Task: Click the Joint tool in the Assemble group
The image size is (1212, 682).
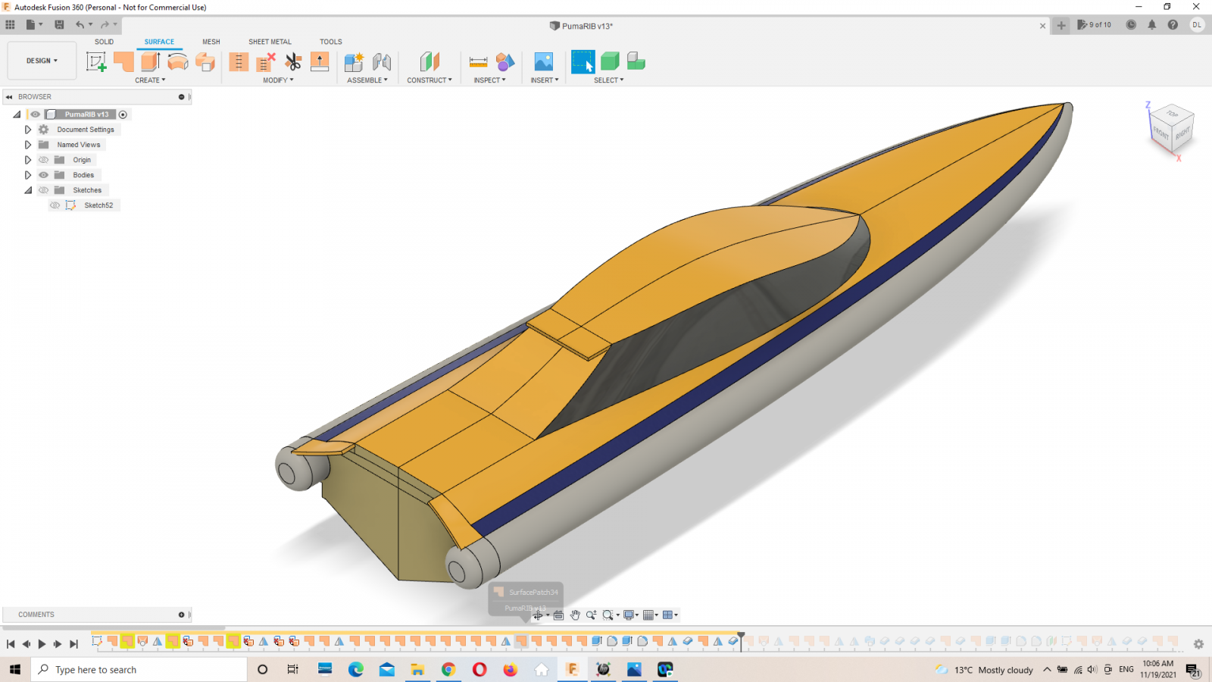Action: point(382,61)
